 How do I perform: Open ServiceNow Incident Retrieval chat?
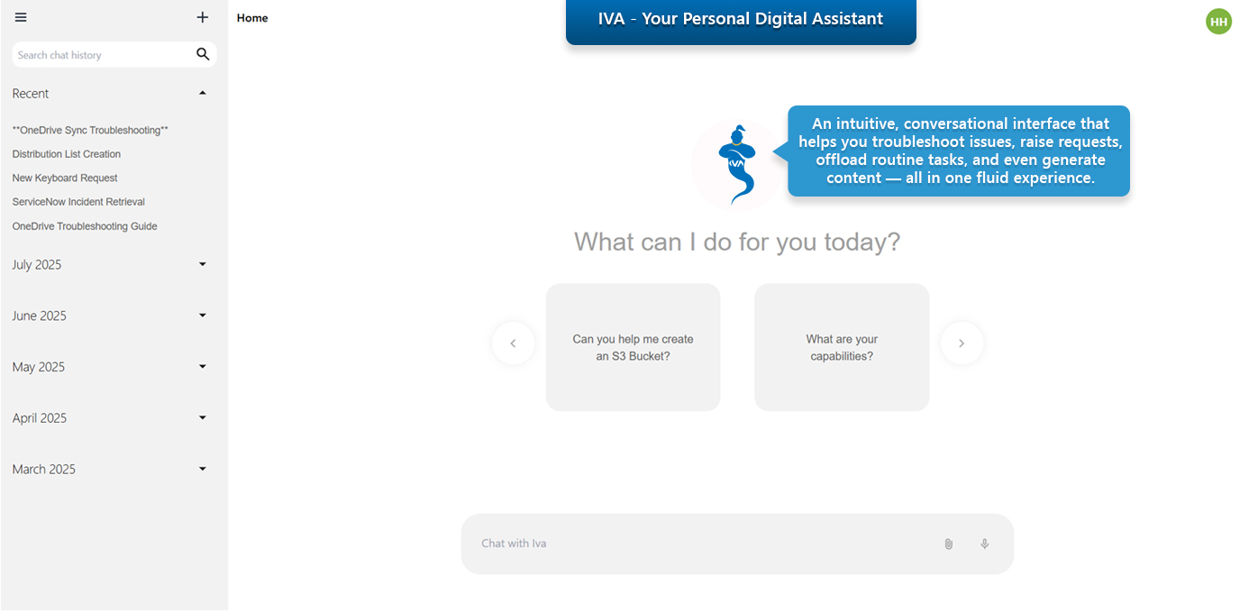[x=78, y=202]
